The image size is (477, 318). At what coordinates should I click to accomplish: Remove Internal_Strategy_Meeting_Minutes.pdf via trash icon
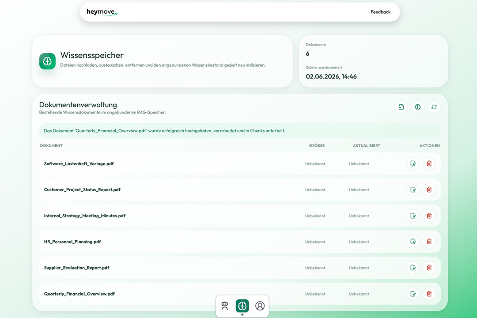429,216
